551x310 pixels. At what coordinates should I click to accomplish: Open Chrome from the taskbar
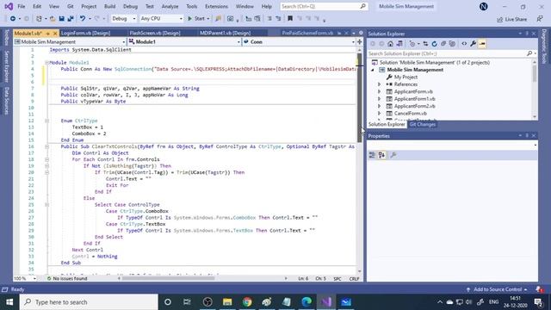(x=247, y=302)
